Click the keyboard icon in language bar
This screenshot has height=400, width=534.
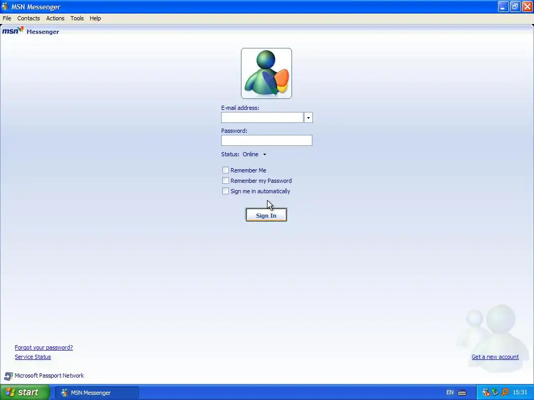tap(462, 393)
